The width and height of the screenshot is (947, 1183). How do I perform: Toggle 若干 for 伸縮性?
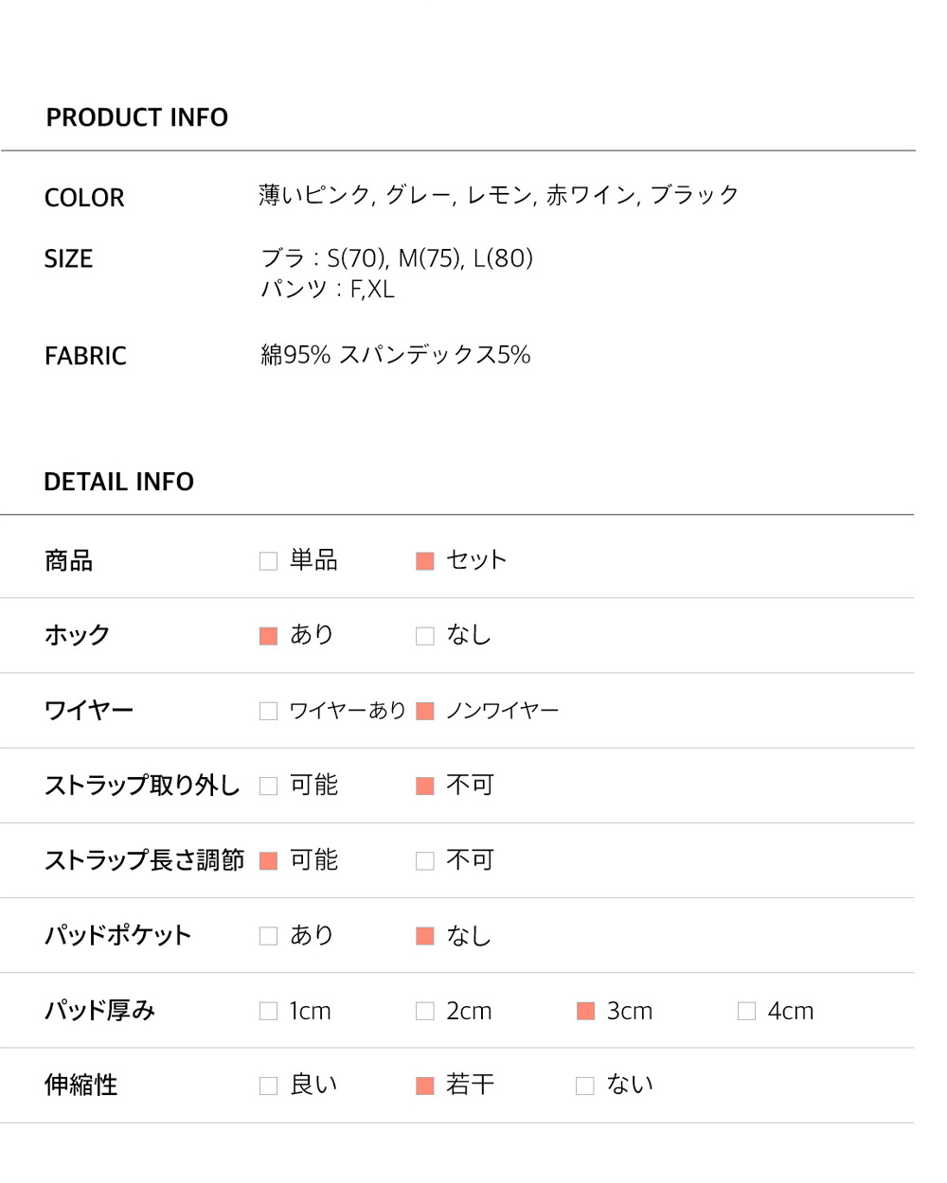coord(425,1086)
